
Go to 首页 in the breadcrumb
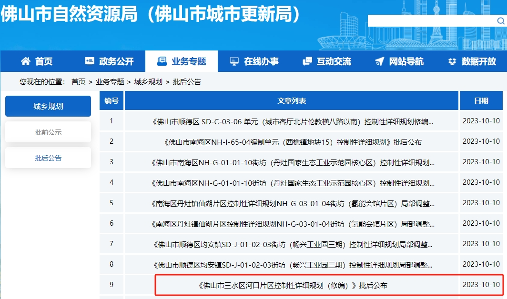(x=79, y=82)
